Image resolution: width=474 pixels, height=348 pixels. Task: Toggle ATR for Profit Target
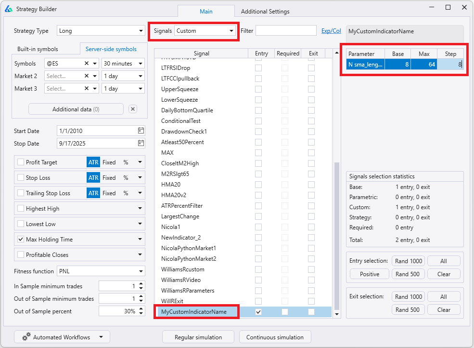coord(93,162)
